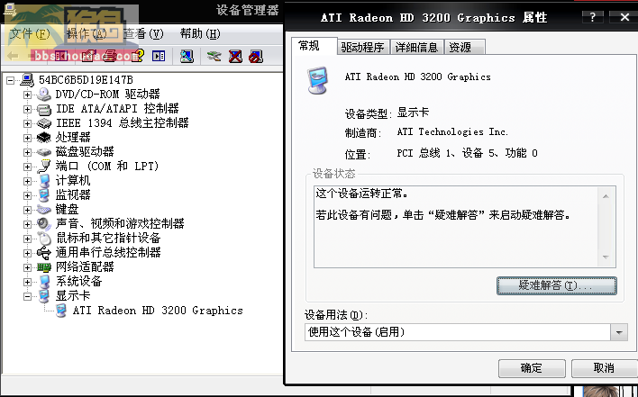Click the 确定 button
Screen dimensions: 638x397
(x=532, y=368)
